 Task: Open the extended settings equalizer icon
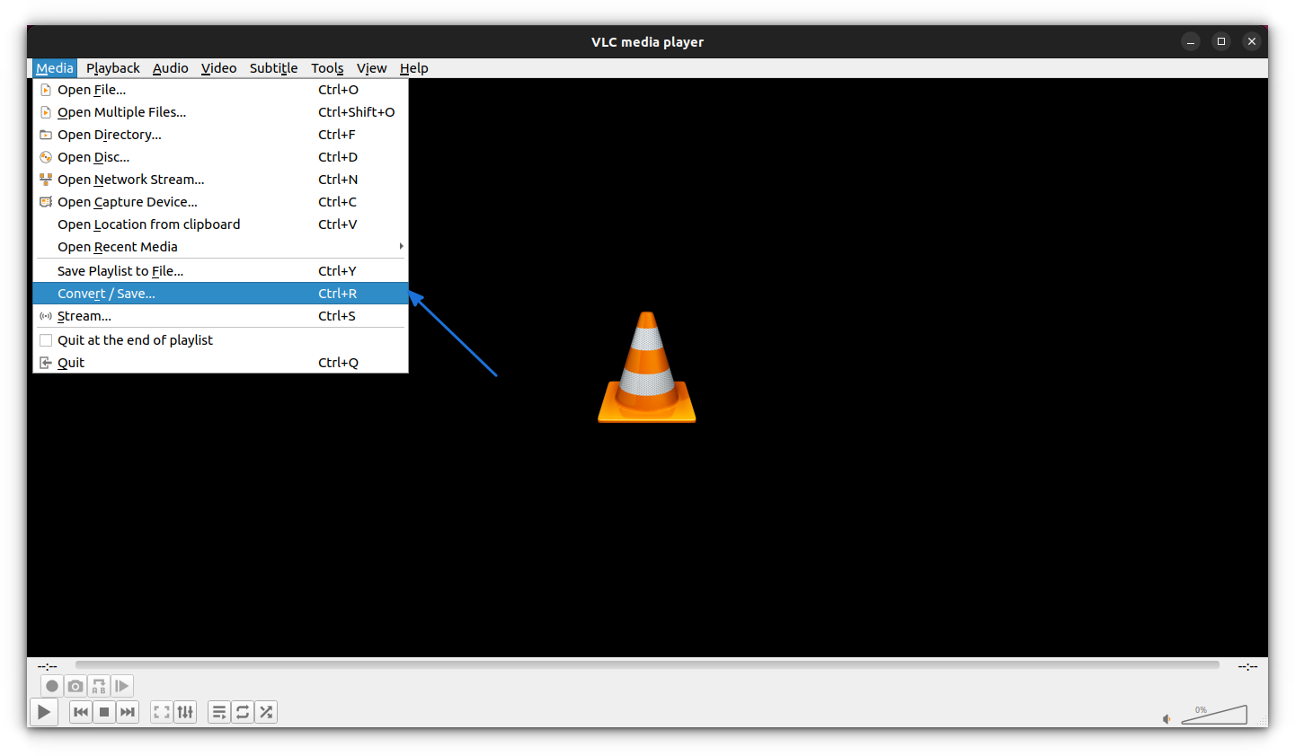[x=185, y=711]
